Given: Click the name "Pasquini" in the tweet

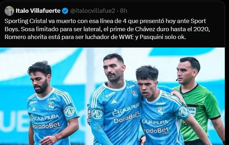Looking at the screenshot, I should tap(151, 37).
